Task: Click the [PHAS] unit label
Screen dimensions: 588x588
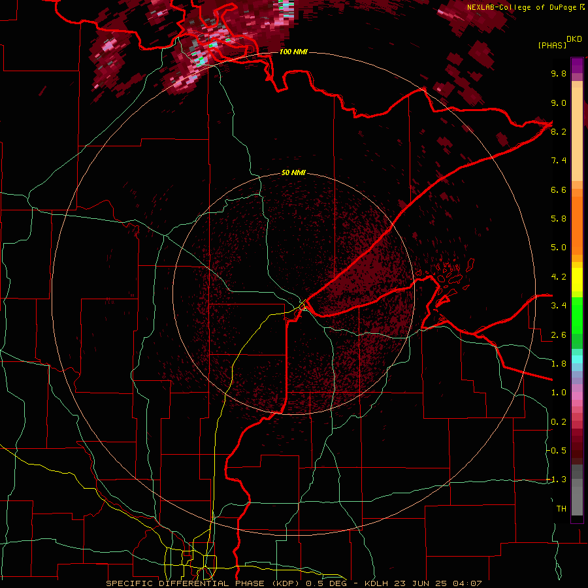Action: click(x=552, y=45)
